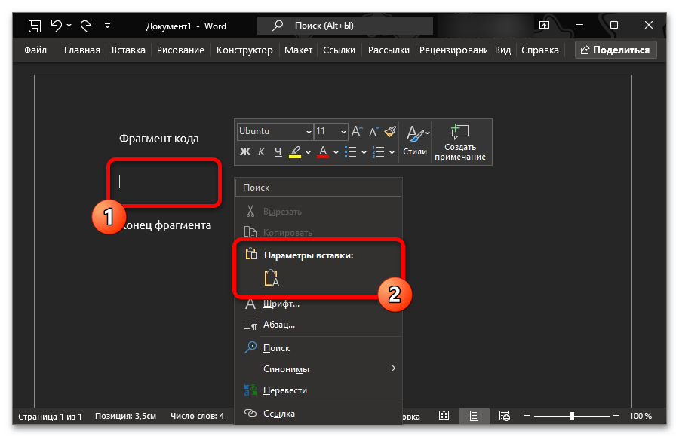Switch to the Вставка tab
Viewport: 679px width, 437px height.
pyautogui.click(x=128, y=50)
